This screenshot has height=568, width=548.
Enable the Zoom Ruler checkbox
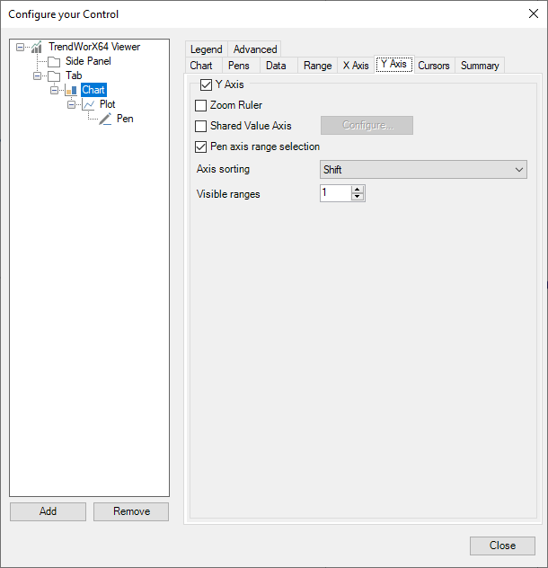[200, 105]
